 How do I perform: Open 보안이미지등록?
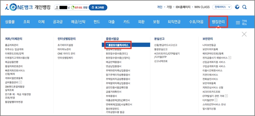pos(210,49)
